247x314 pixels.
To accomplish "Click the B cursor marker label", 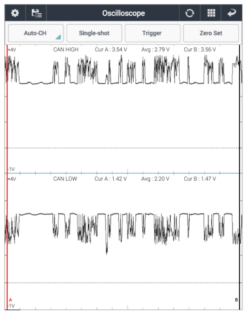I will (x=236, y=300).
